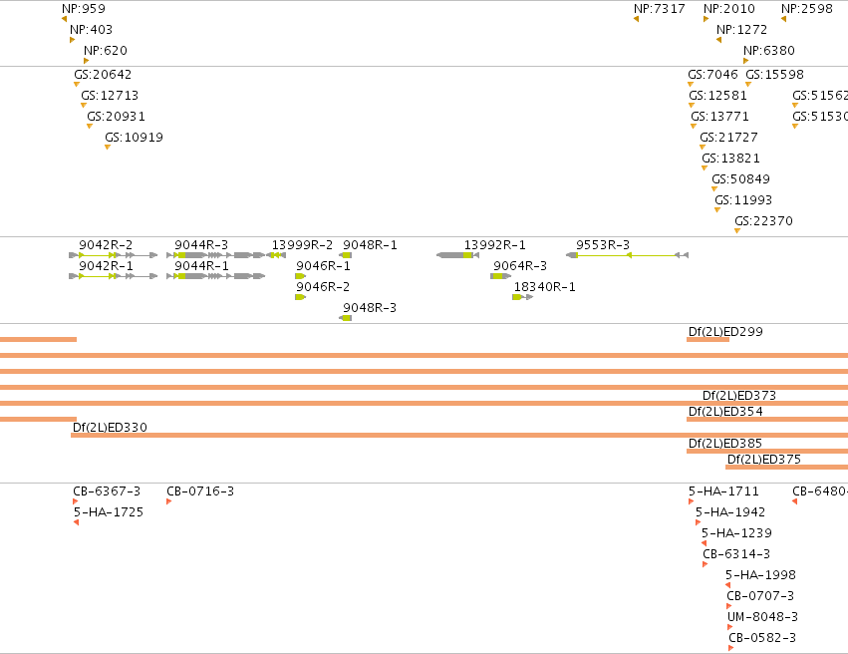The height and width of the screenshot is (654, 848).
Task: Click the NP:620 insertion marker
Action: point(87,61)
